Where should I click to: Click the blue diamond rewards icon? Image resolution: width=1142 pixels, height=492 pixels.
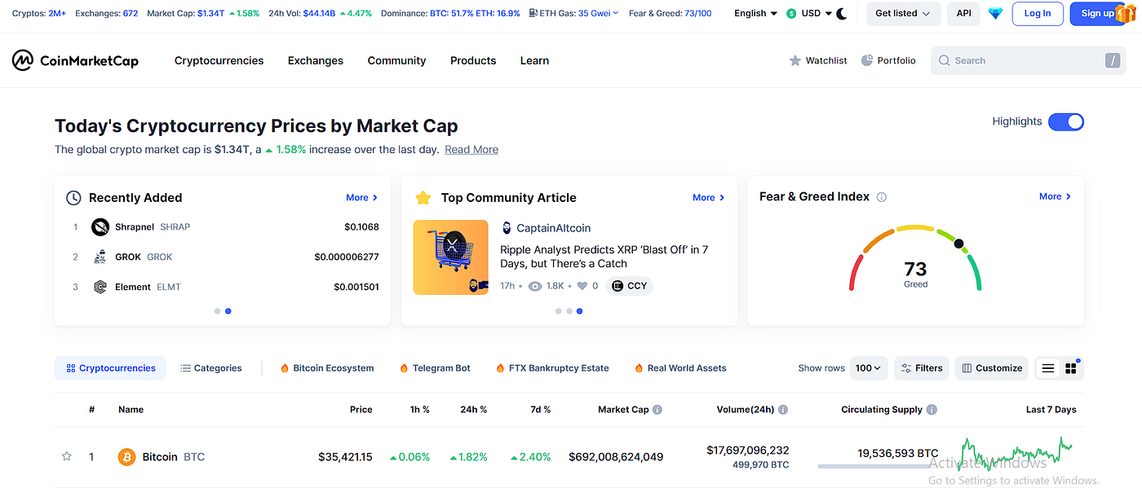click(x=995, y=13)
